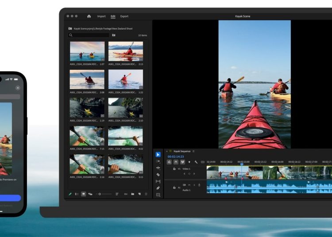Open Kayak Sequence panel menu
Image resolution: width=332 pixels, height=237 pixels.
(x=193, y=151)
